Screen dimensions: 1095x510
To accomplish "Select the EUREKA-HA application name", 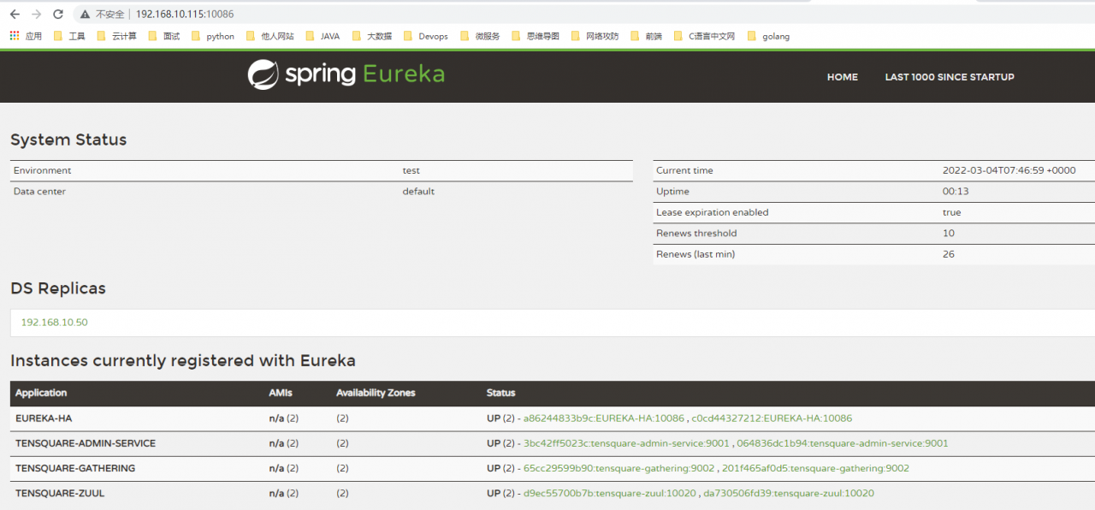I will point(43,418).
